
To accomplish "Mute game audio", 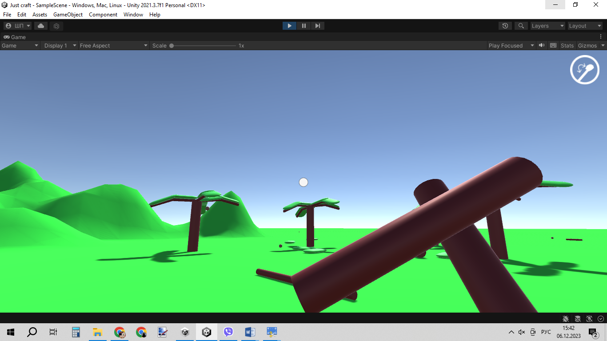I will click(x=542, y=45).
